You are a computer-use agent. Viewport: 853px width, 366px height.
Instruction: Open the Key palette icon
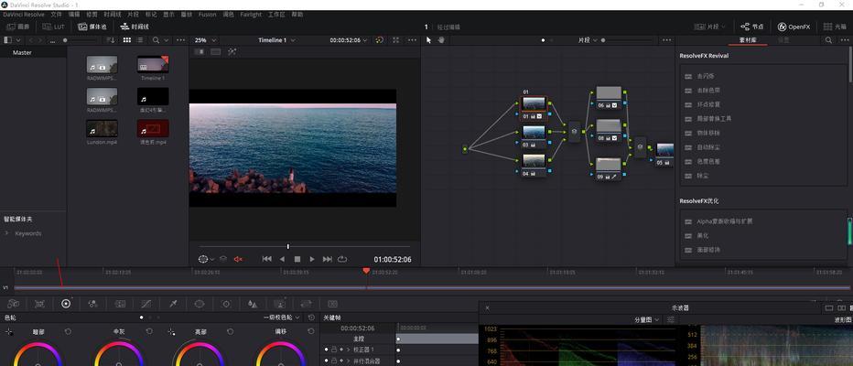click(x=279, y=304)
